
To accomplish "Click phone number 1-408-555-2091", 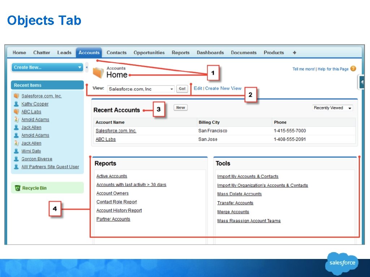I will [289, 139].
